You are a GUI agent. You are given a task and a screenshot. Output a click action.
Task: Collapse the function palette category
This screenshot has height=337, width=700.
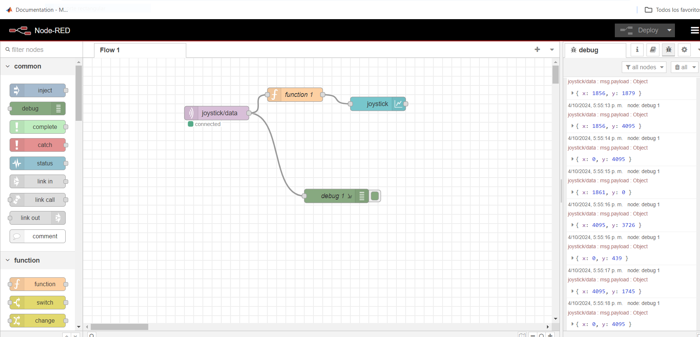pyautogui.click(x=27, y=260)
